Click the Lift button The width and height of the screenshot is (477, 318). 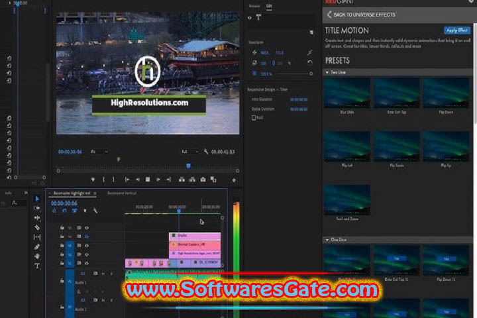click(x=182, y=180)
